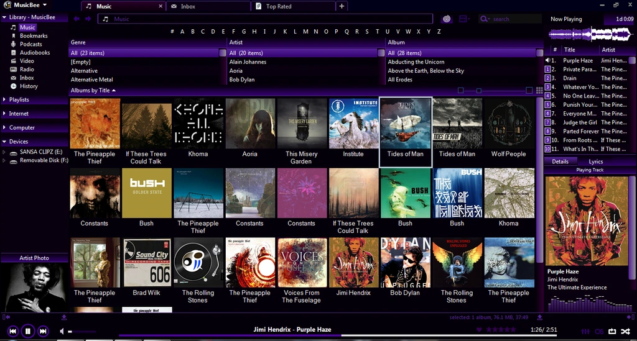Jump to # in the alphabet bar
This screenshot has width=637, height=341.
pyautogui.click(x=172, y=32)
